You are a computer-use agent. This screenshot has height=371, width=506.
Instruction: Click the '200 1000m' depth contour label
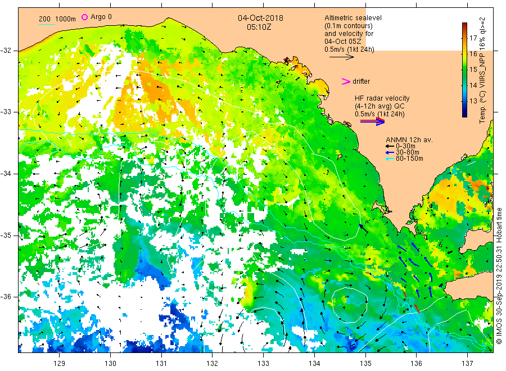(x=57, y=19)
